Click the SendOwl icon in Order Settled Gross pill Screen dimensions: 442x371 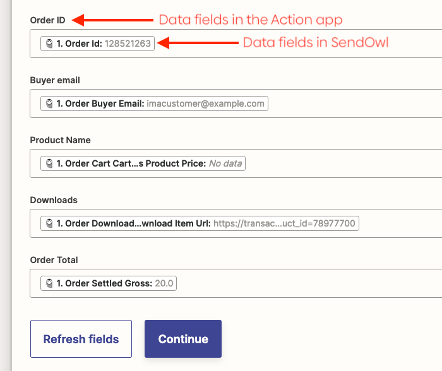click(49, 283)
